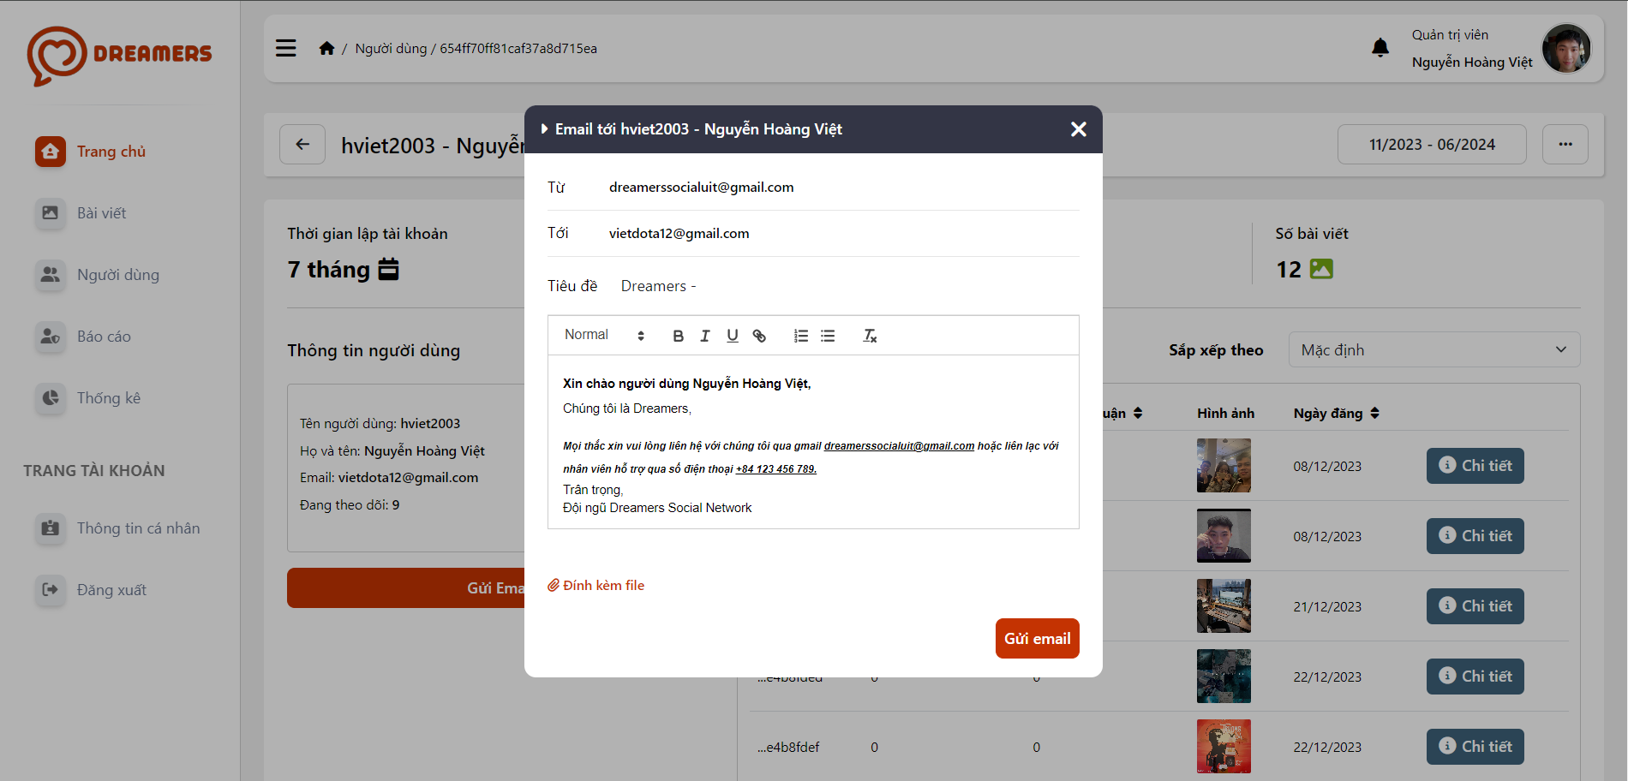The height and width of the screenshot is (781, 1628).
Task: Open Trang chủ in the sidebar
Action: point(111,152)
